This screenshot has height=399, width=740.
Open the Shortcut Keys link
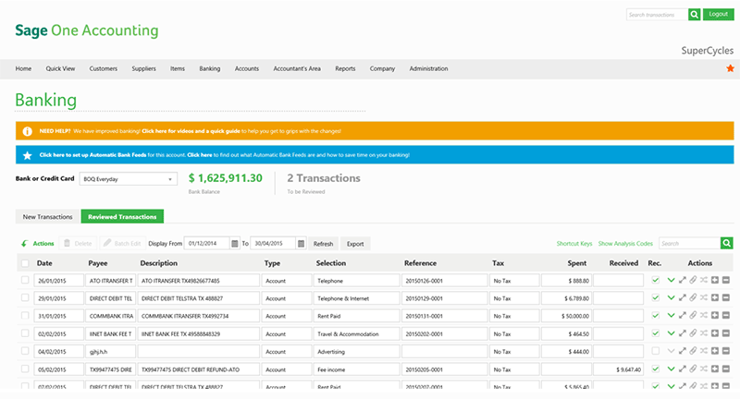tap(573, 244)
